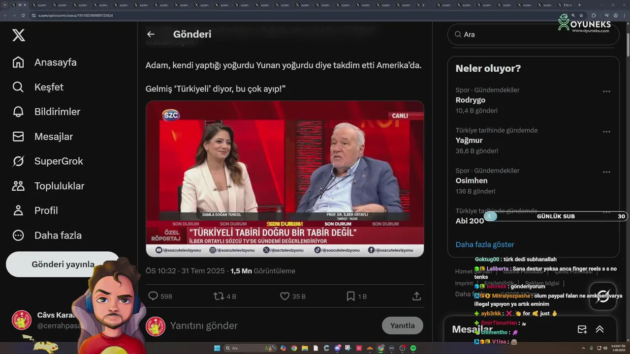Open Osimhen trending topic
Screen dimensions: 630x354
click(x=472, y=180)
